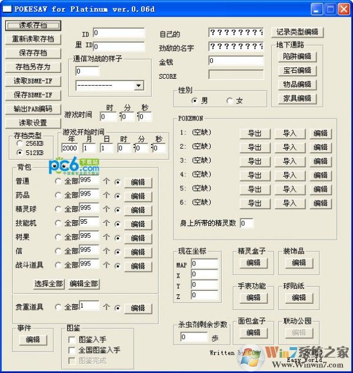Click 导入 for Pokemon slot 5

[x=290, y=189]
